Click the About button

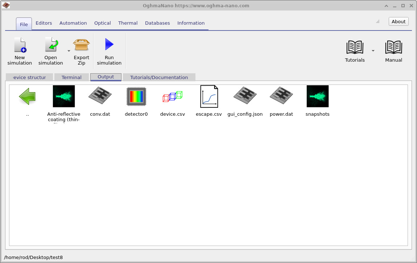[x=398, y=21]
